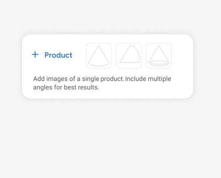Choose the middle dashed product angle slot

(x=129, y=56)
